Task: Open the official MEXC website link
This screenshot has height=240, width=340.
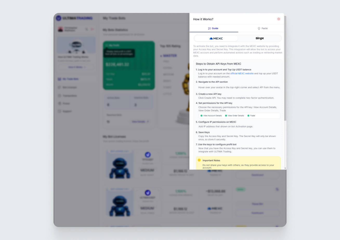Action: 242,73
